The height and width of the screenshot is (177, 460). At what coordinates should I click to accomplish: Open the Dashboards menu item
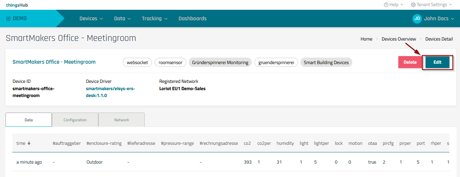tap(192, 19)
